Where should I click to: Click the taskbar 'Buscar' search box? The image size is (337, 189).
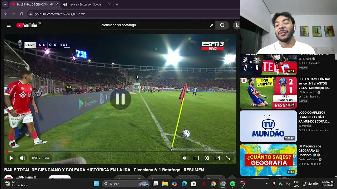coord(126,184)
